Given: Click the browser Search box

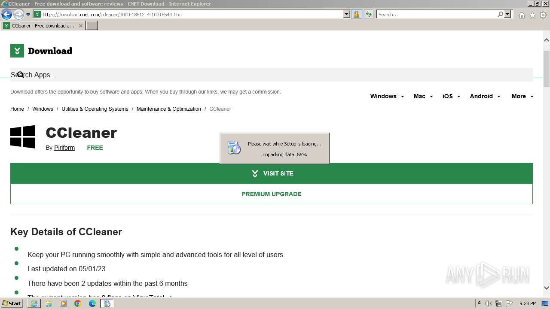Looking at the screenshot, I should pyautogui.click(x=436, y=14).
